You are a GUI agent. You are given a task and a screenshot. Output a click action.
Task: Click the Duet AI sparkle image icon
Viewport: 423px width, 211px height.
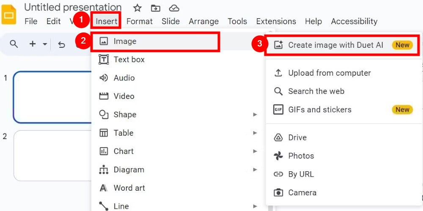[x=278, y=45]
